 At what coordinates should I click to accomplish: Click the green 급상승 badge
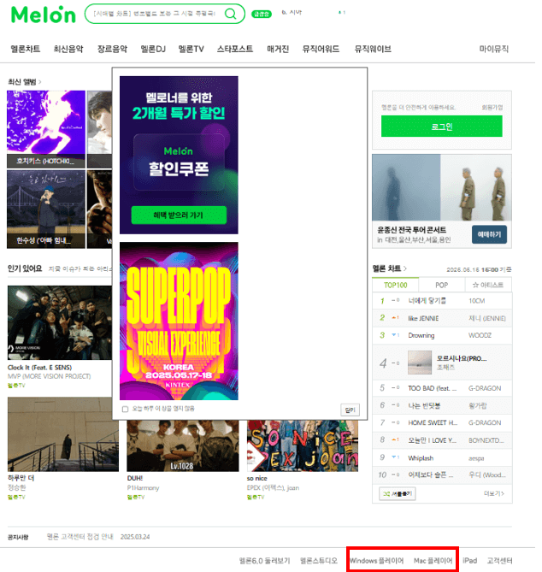pos(261,15)
